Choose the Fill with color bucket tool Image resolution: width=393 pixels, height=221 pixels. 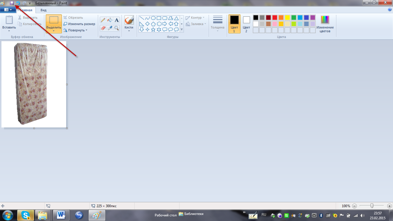pyautogui.click(x=110, y=20)
